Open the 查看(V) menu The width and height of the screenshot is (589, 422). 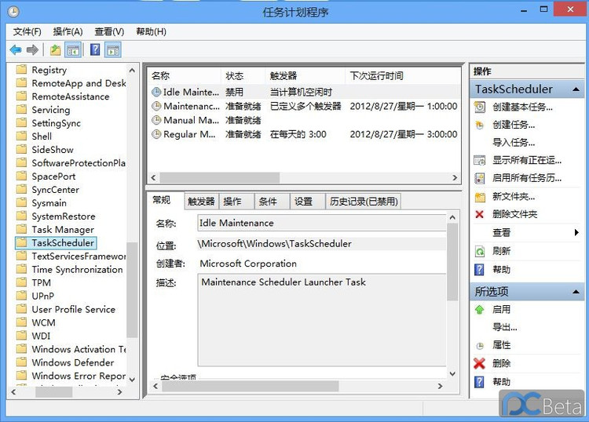[109, 31]
